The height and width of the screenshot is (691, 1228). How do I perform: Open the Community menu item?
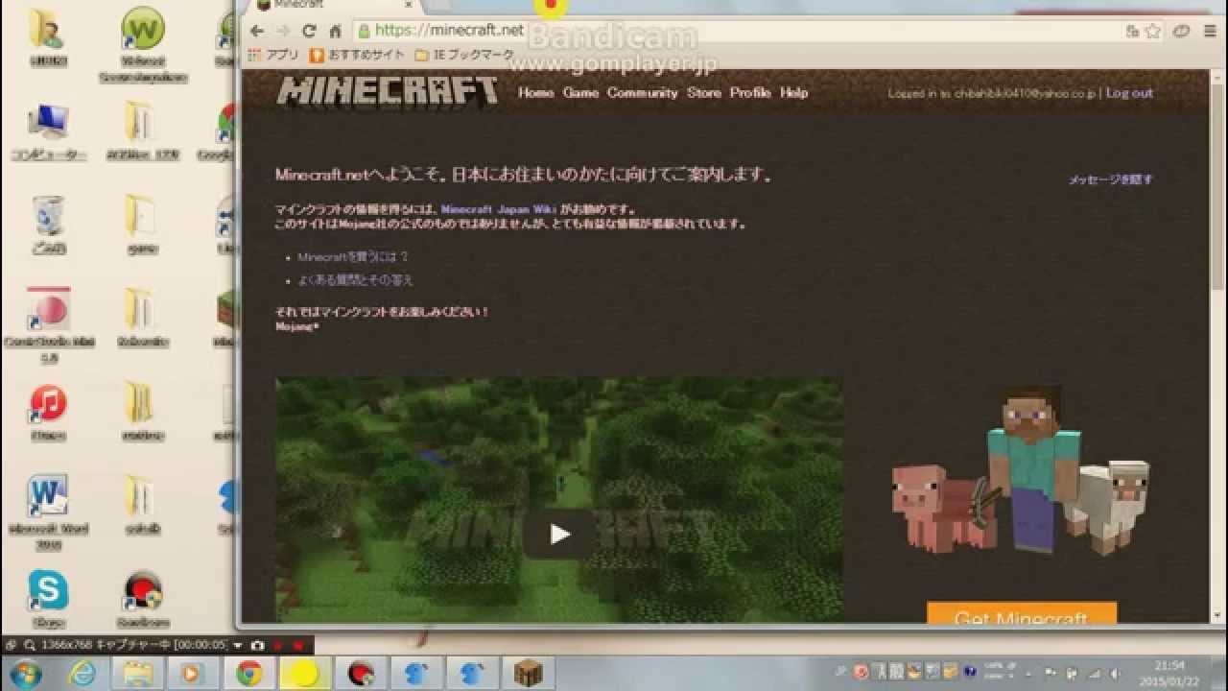click(642, 93)
